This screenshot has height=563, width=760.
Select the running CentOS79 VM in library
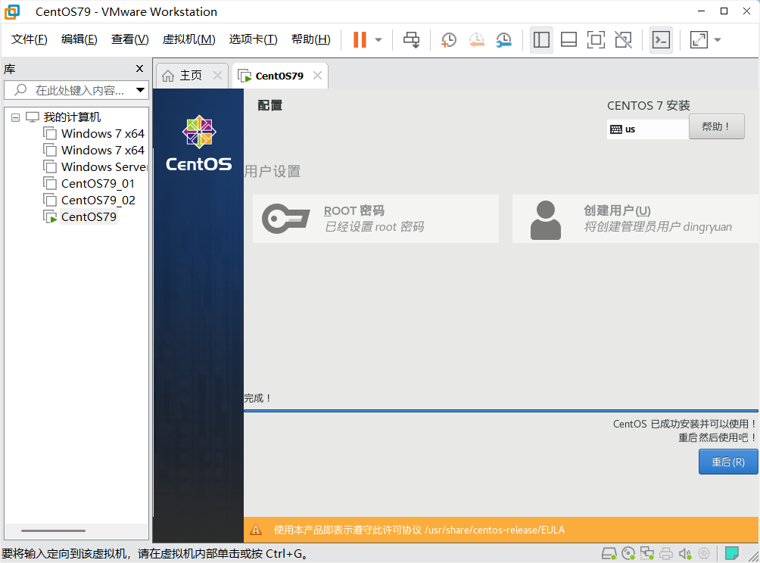point(89,216)
